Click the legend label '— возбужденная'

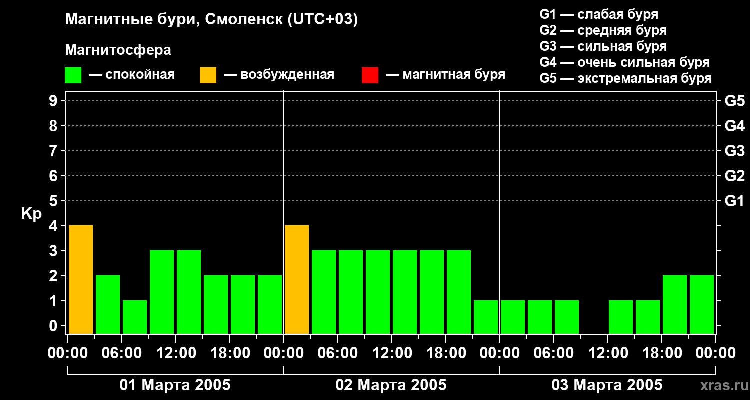point(279,75)
